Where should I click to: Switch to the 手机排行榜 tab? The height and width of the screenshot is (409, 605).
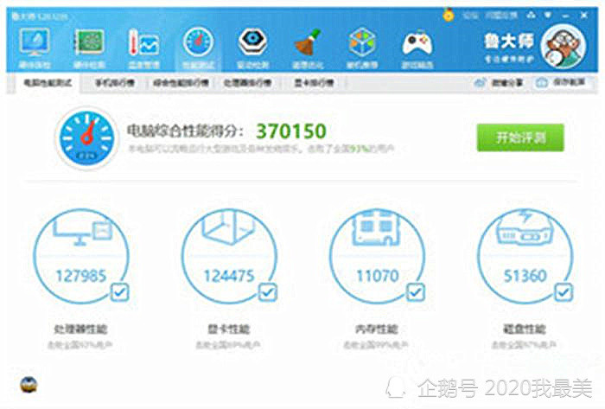pyautogui.click(x=115, y=82)
